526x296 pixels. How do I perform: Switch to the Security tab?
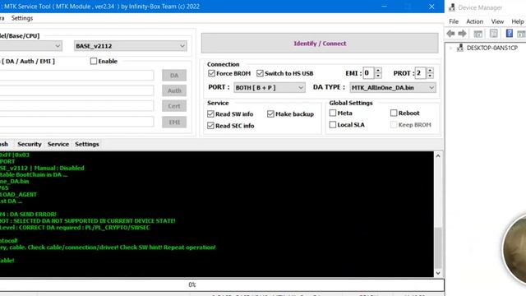point(30,144)
